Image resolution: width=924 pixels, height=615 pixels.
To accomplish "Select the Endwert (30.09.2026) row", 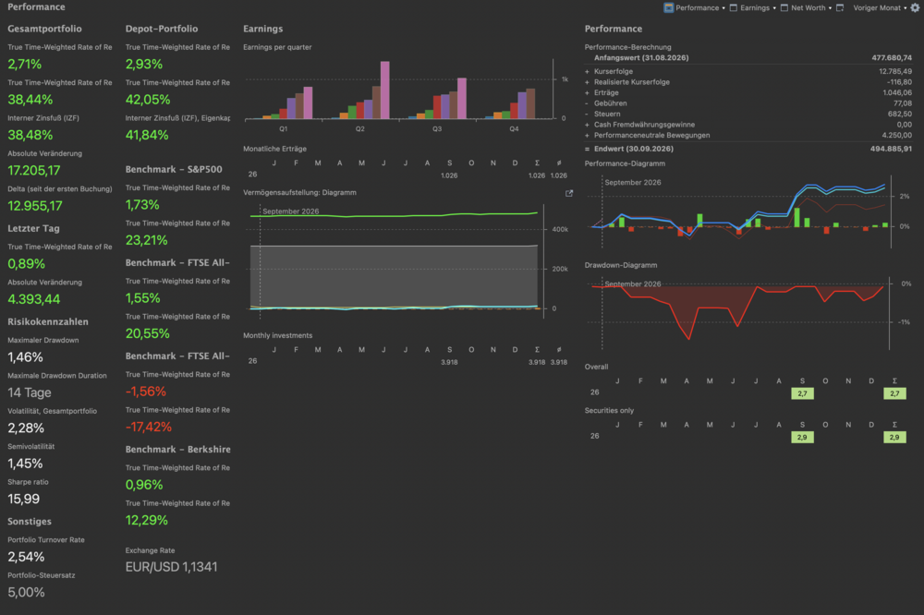I will coord(748,149).
